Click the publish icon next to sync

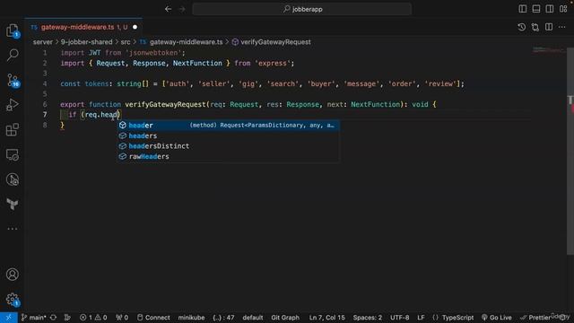tap(67, 318)
